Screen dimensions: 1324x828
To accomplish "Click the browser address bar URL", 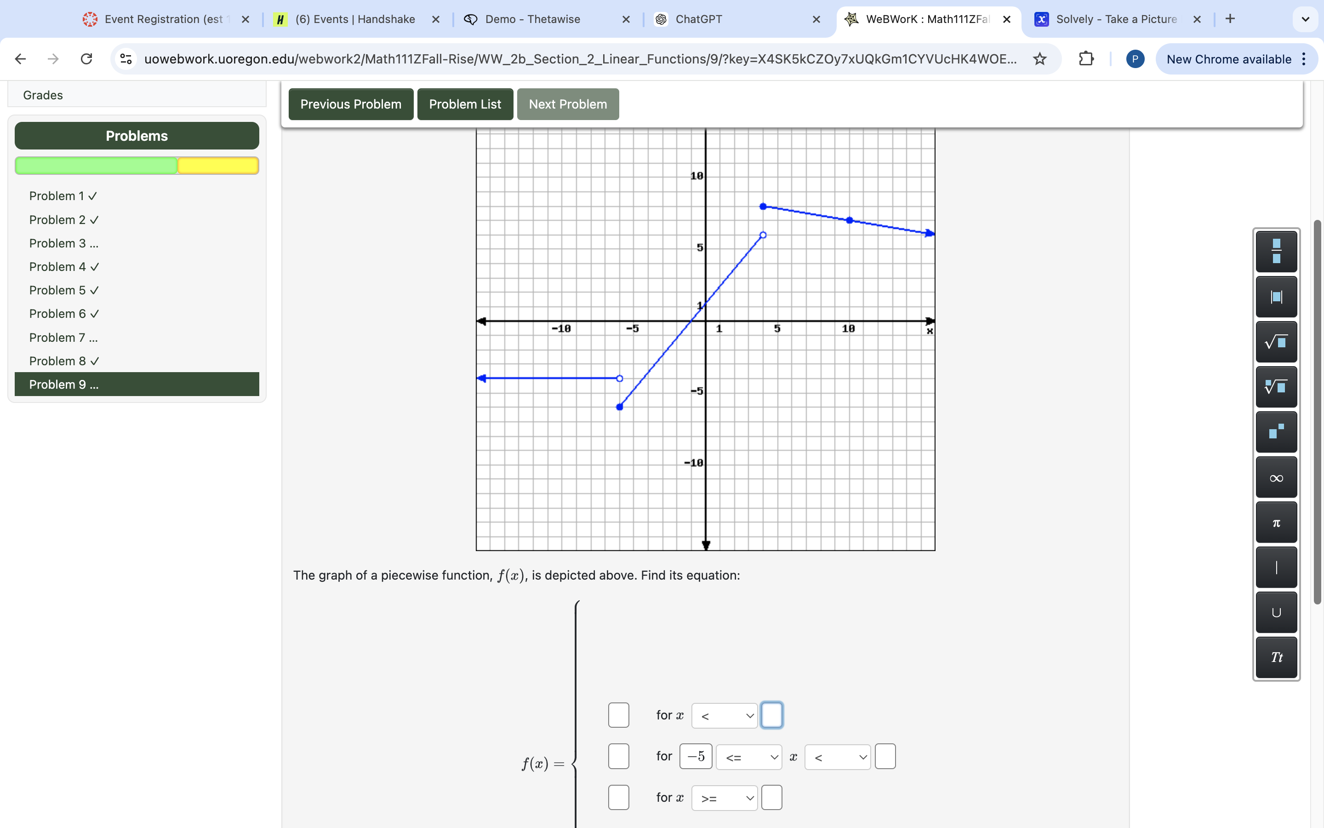I will tap(580, 58).
